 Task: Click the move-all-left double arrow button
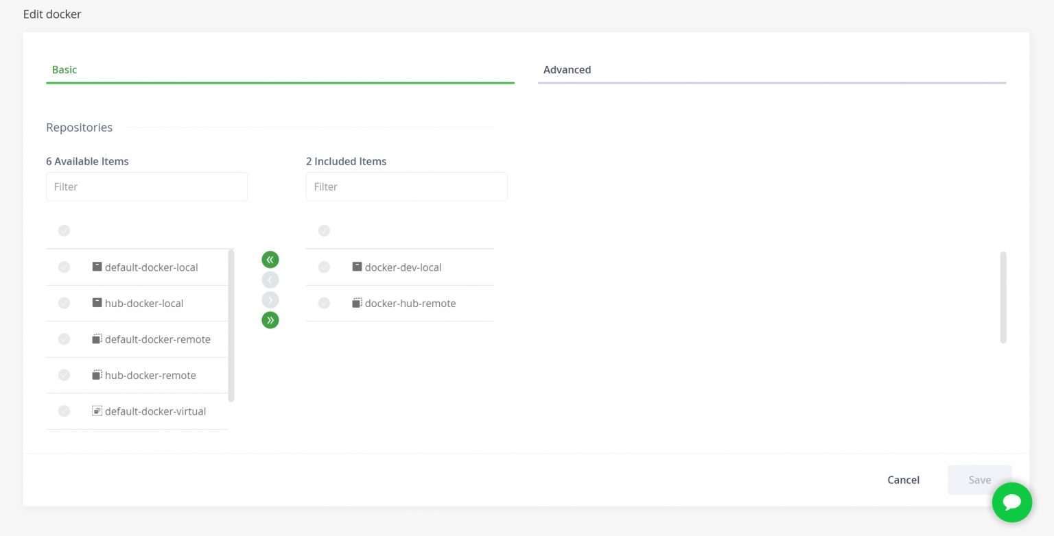pyautogui.click(x=270, y=259)
